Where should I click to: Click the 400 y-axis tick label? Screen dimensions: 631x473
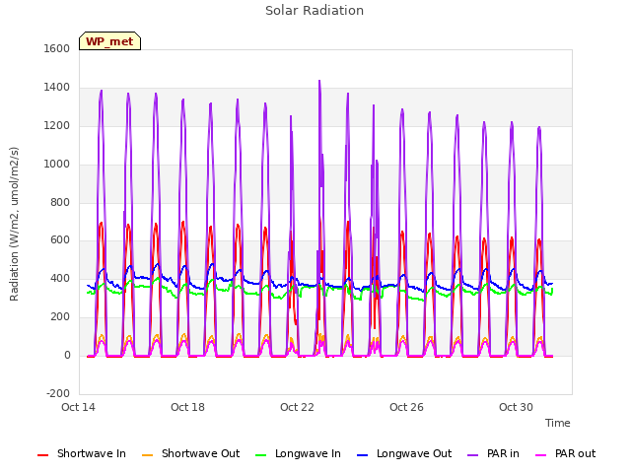60,278
